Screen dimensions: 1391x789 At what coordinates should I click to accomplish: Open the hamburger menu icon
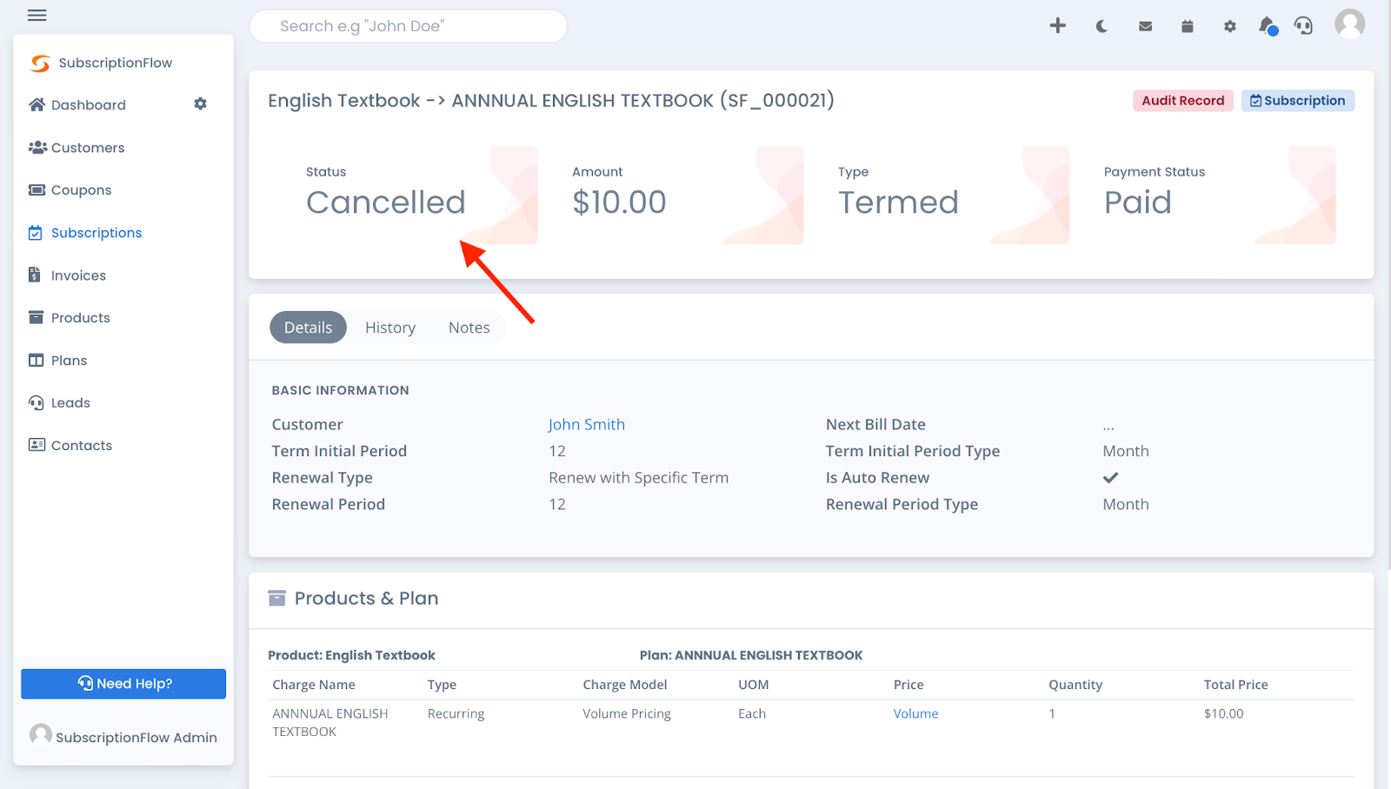click(37, 15)
